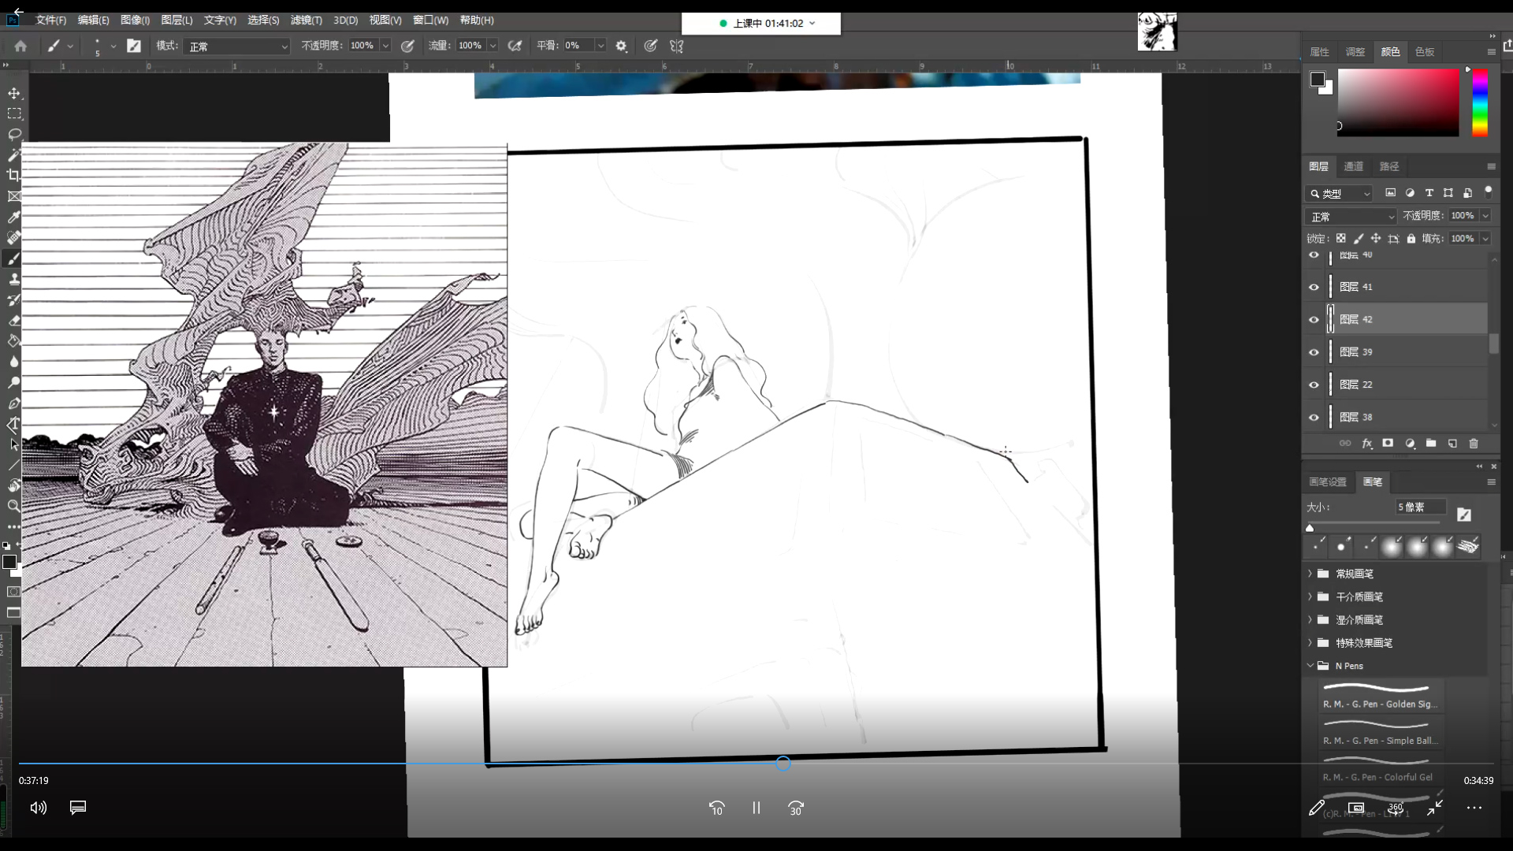Select the Crop tool
Screen dimensions: 1513x851
[x=14, y=175]
